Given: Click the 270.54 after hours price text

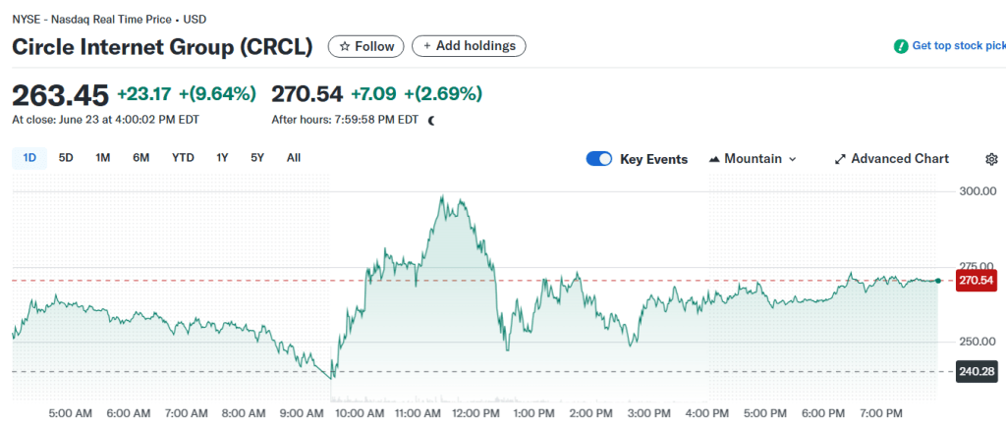Looking at the screenshot, I should pyautogui.click(x=307, y=94).
